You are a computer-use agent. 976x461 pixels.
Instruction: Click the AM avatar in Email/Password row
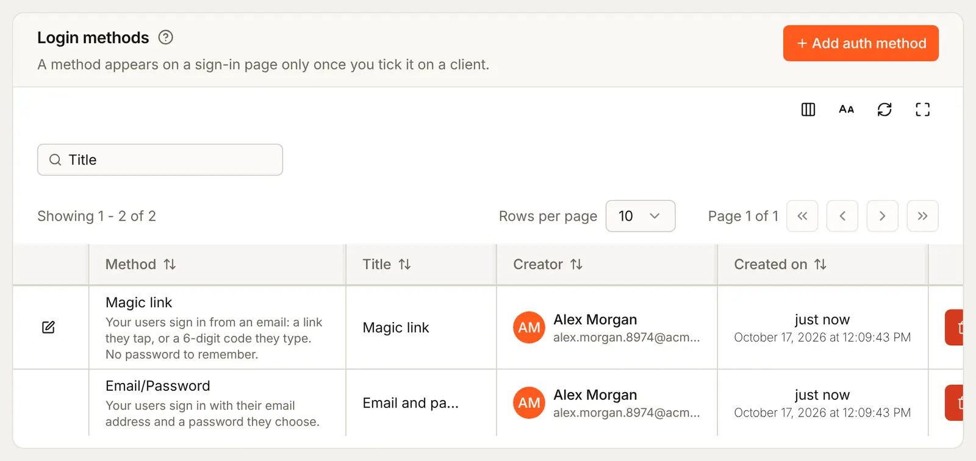[x=529, y=402]
